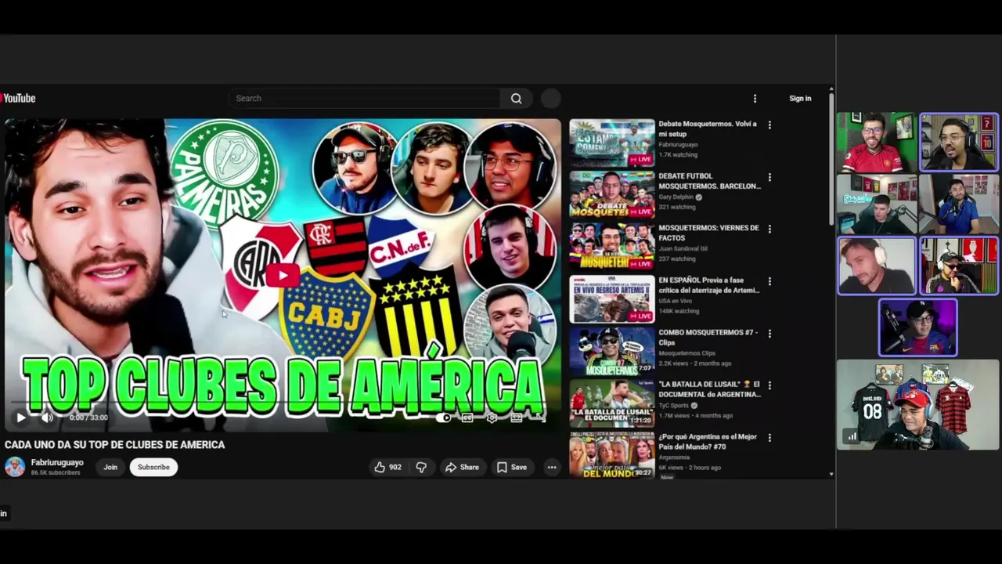Image resolution: width=1002 pixels, height=564 pixels.
Task: Open the player settings gear
Action: [492, 418]
